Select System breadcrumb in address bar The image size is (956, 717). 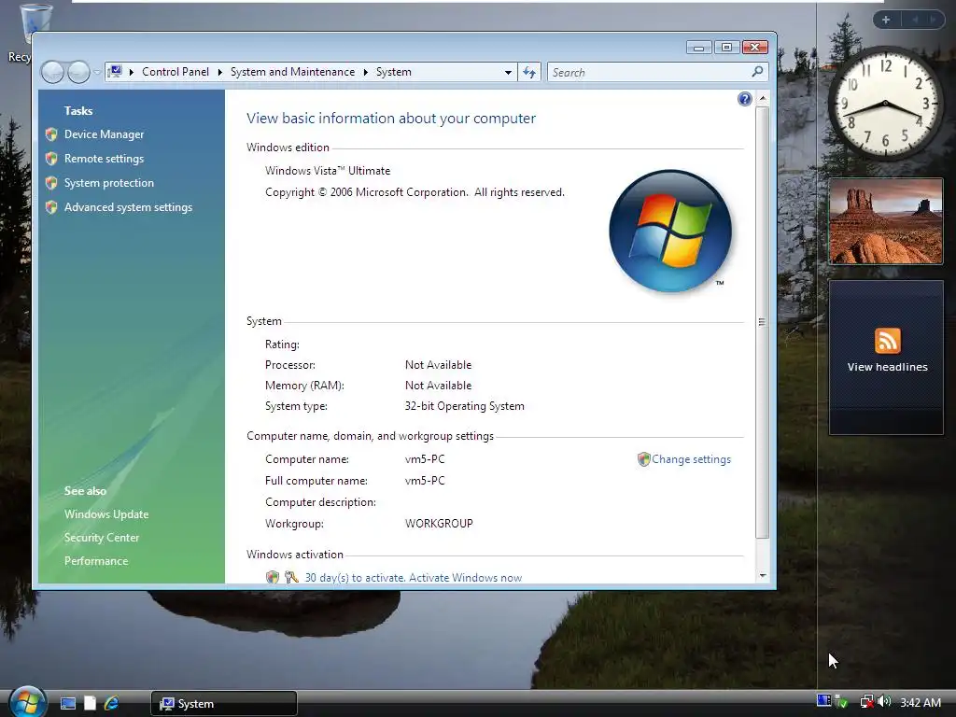[393, 72]
